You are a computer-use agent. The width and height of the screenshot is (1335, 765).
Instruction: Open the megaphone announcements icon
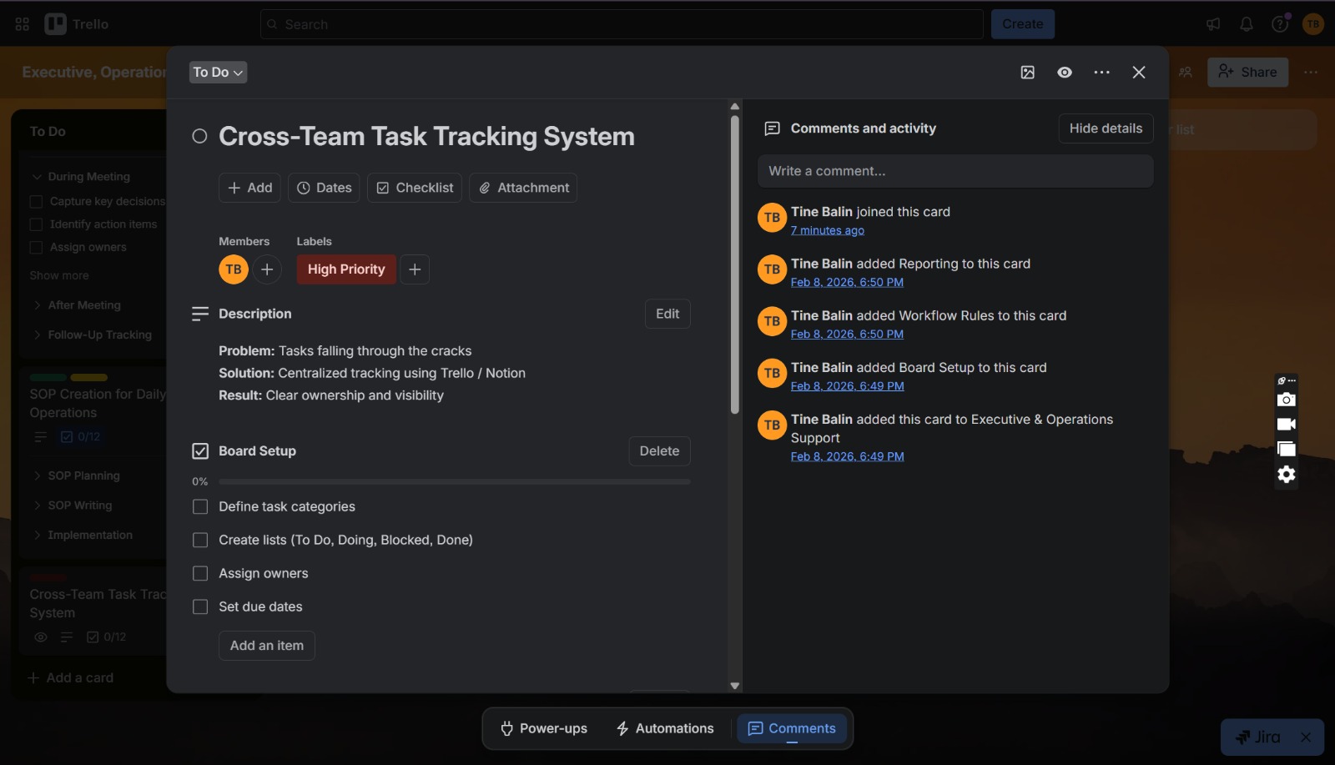point(1213,24)
